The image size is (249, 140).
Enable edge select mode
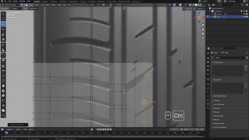[x=24, y=5]
